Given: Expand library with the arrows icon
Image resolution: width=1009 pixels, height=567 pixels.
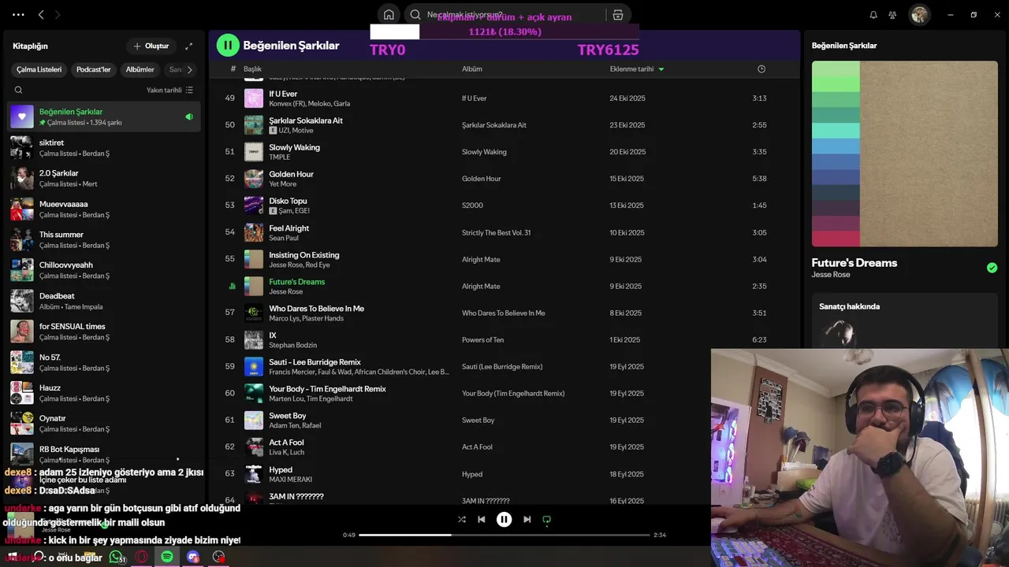Looking at the screenshot, I should [188, 46].
